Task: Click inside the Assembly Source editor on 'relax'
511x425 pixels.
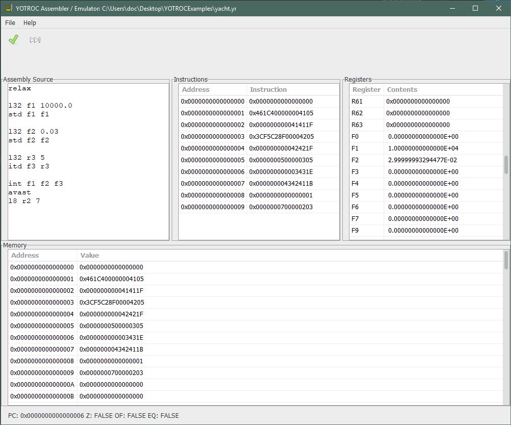Action: tap(19, 88)
